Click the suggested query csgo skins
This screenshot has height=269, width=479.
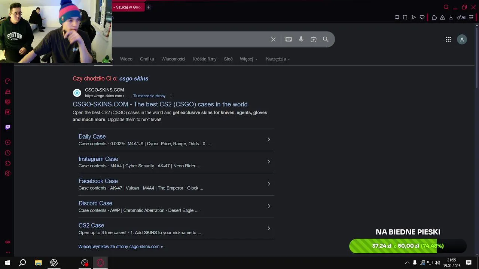pos(134,78)
